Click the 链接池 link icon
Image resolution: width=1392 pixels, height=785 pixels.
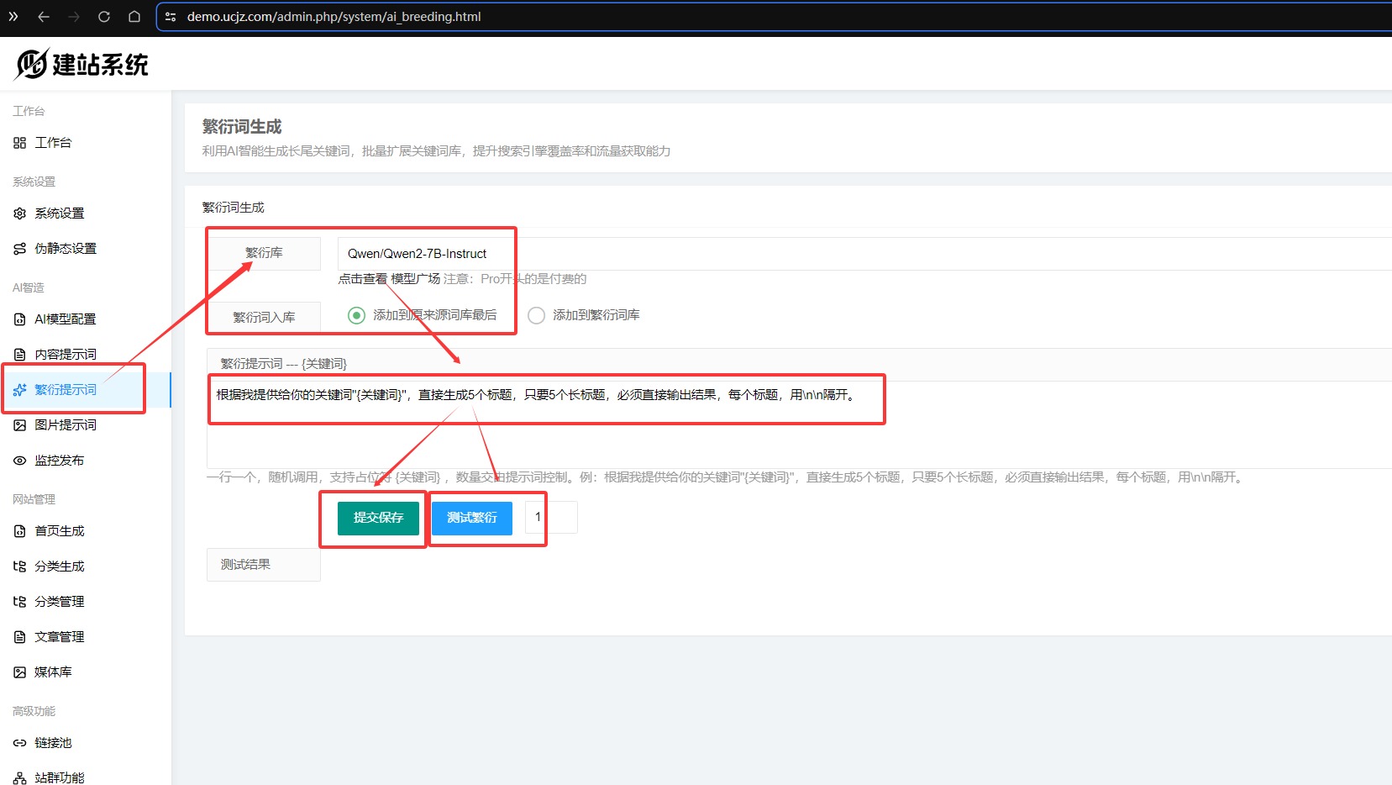[x=20, y=743]
